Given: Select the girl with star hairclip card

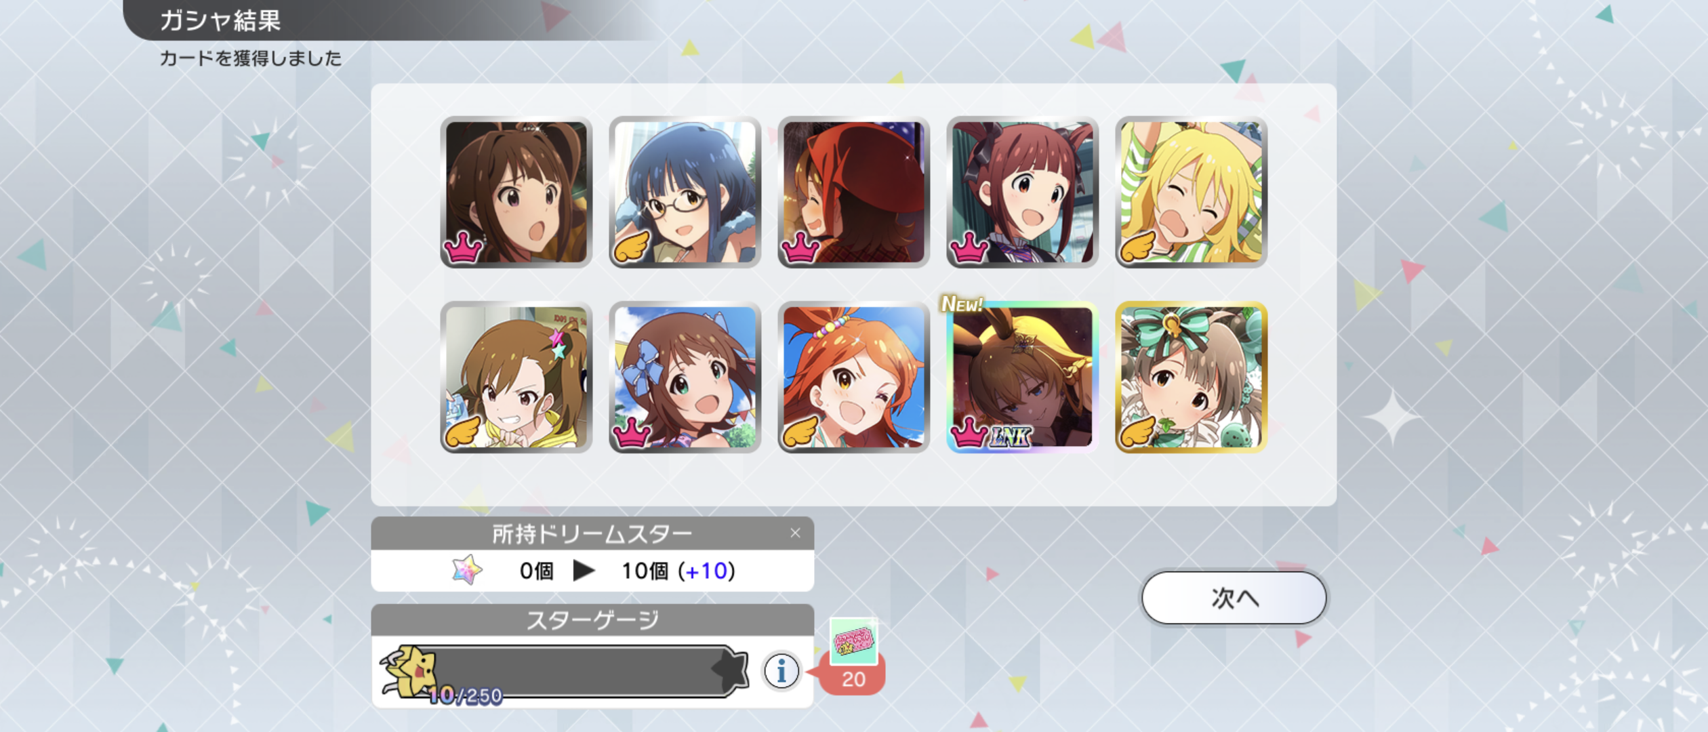Looking at the screenshot, I should [x=516, y=377].
